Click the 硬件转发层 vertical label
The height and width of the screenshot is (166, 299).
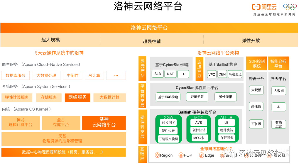coord(142,127)
